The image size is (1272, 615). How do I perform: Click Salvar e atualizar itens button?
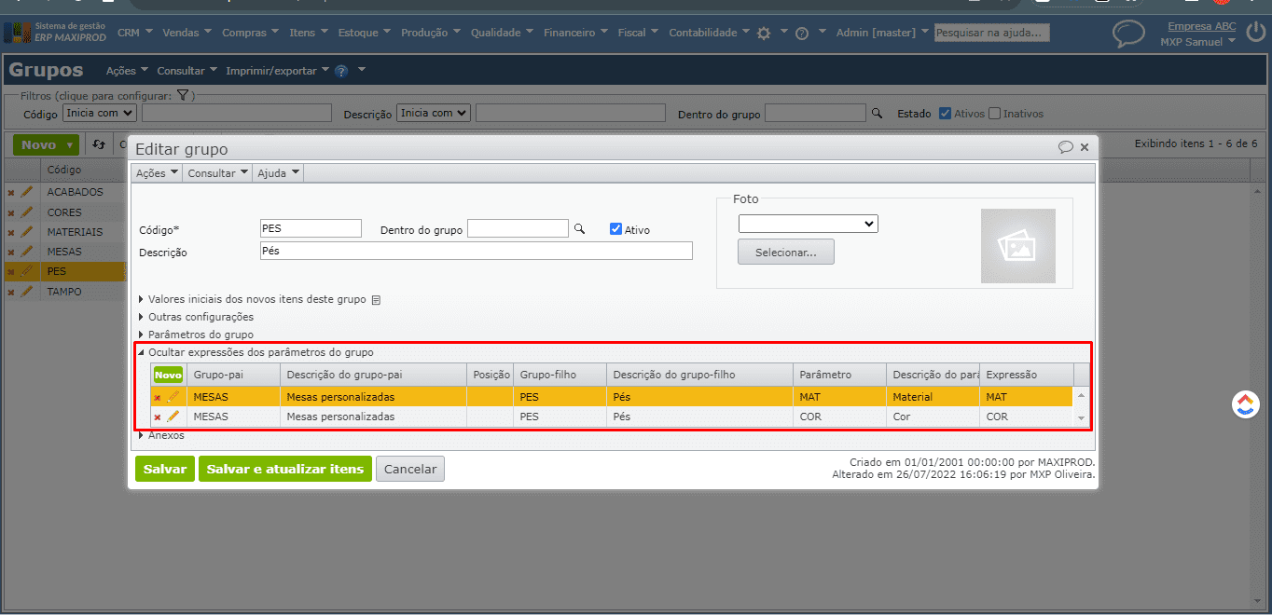tap(285, 469)
